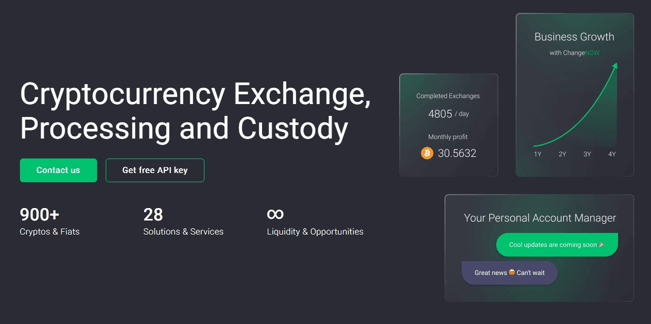
Task: Expand the Business Growth chart card
Action: click(574, 94)
